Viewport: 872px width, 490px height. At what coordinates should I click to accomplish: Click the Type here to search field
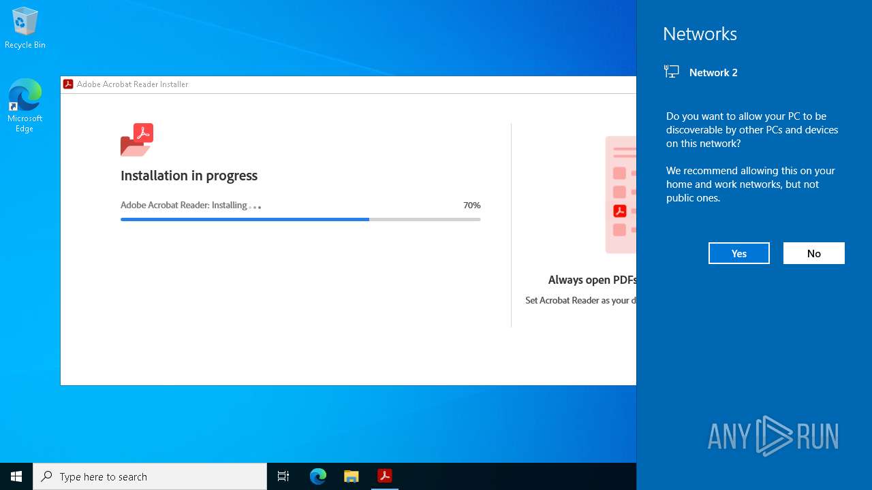tap(150, 476)
